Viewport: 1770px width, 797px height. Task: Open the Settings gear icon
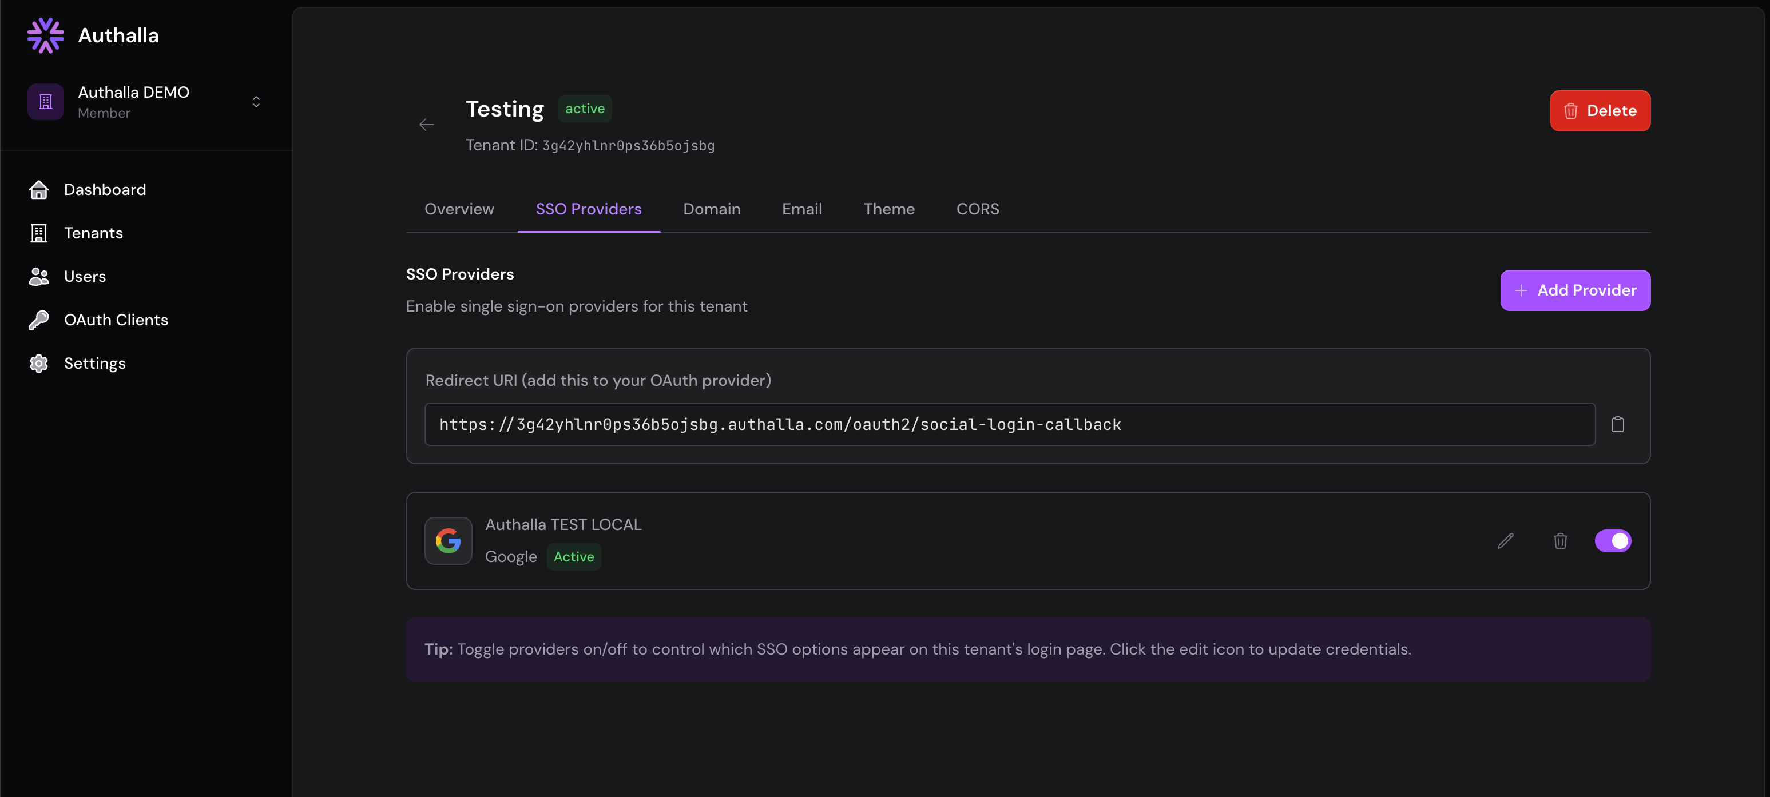(38, 363)
